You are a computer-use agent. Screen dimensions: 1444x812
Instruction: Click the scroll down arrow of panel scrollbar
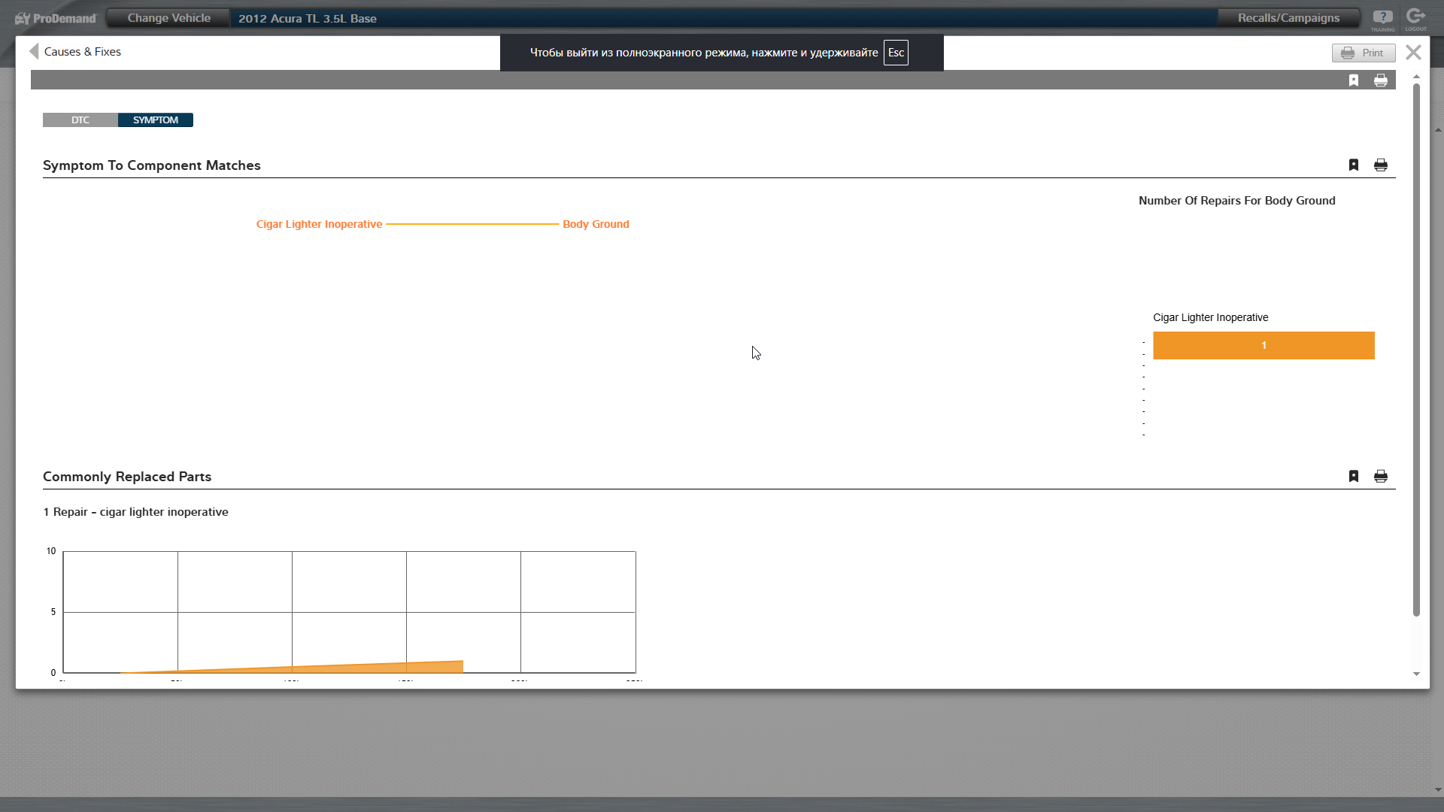tap(1416, 674)
